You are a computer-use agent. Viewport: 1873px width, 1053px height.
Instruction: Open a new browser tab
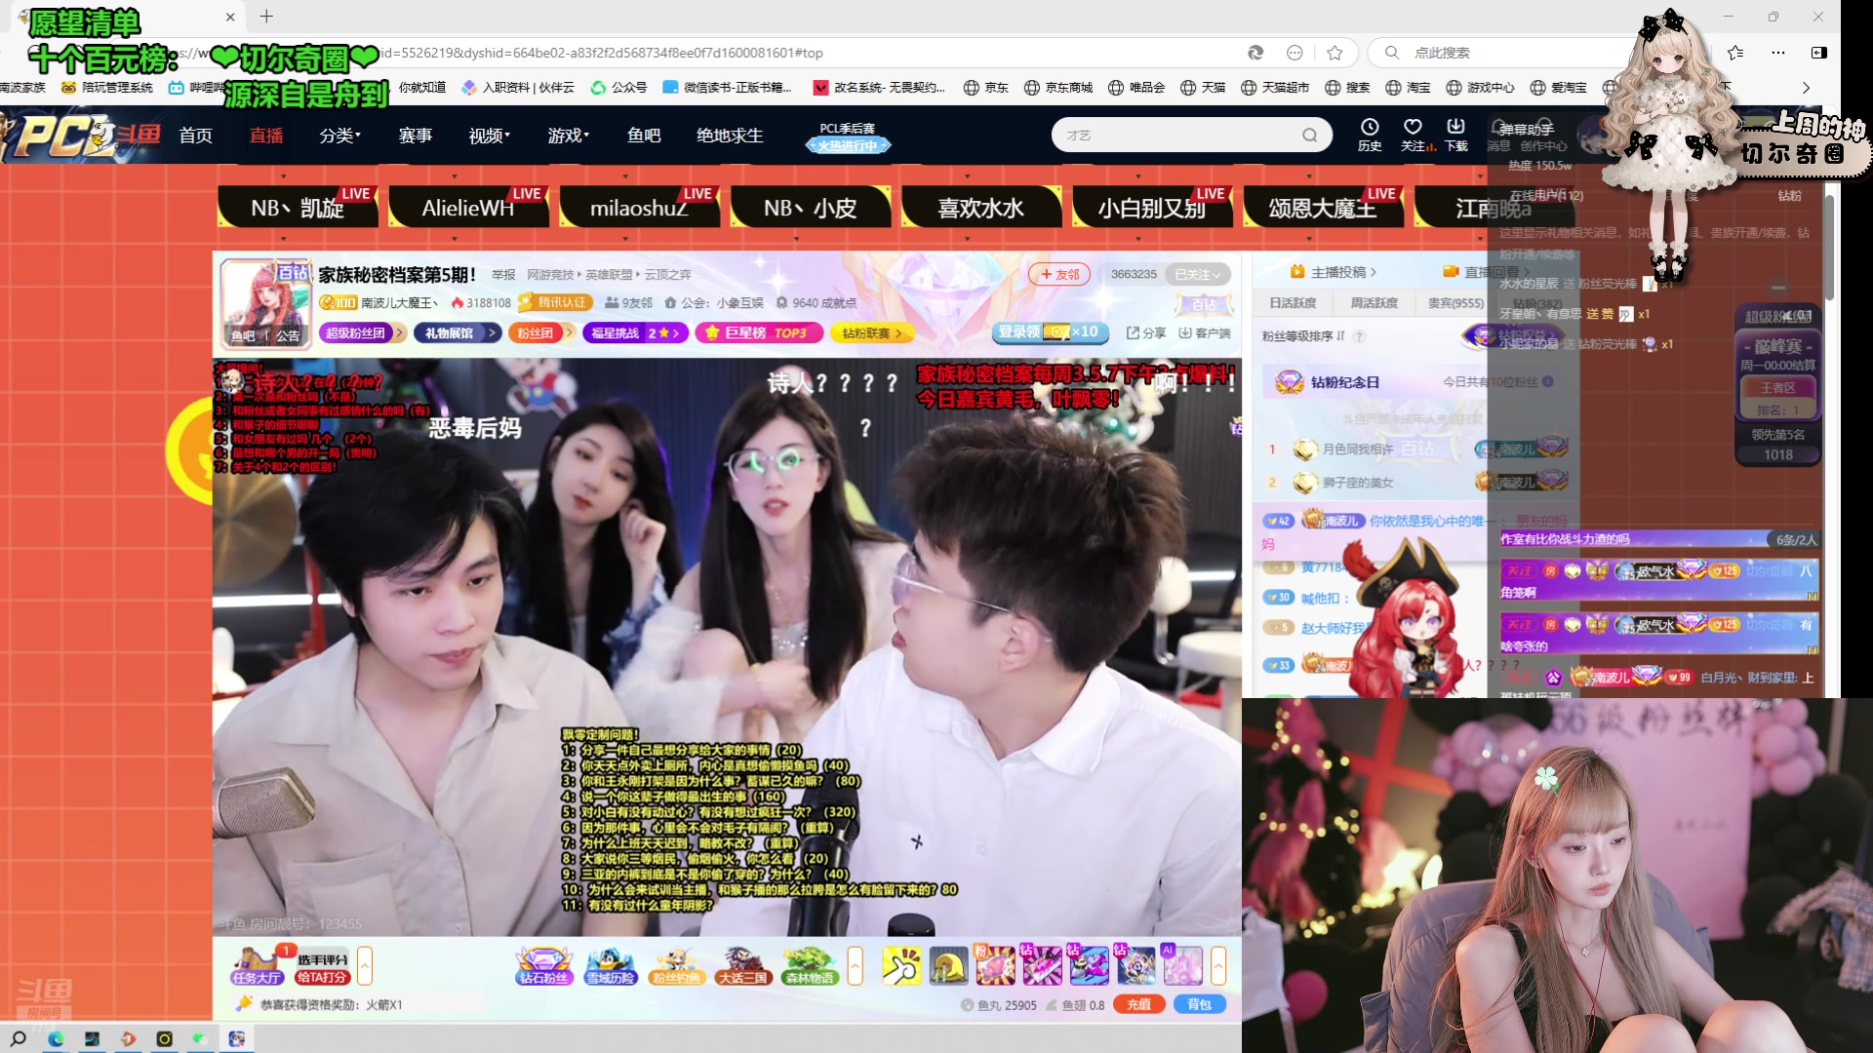pos(266,17)
